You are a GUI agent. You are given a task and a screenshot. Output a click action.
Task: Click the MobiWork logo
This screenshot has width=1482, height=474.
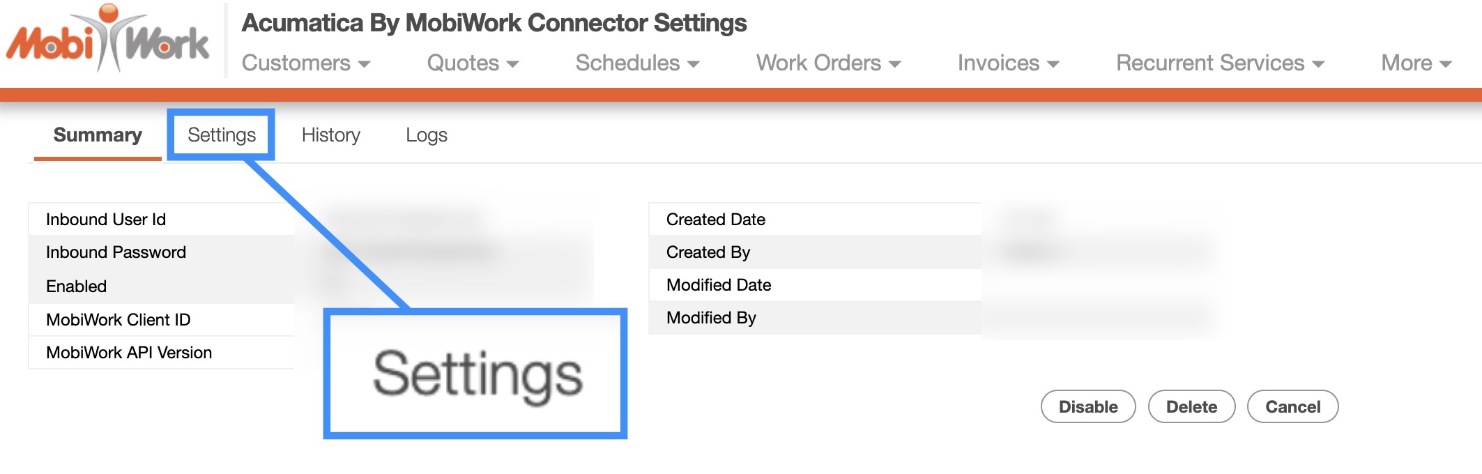point(108,40)
